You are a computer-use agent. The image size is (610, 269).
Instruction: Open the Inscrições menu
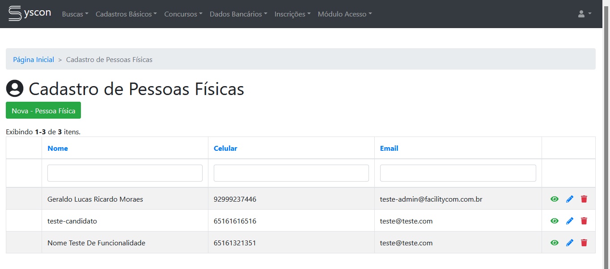(292, 14)
